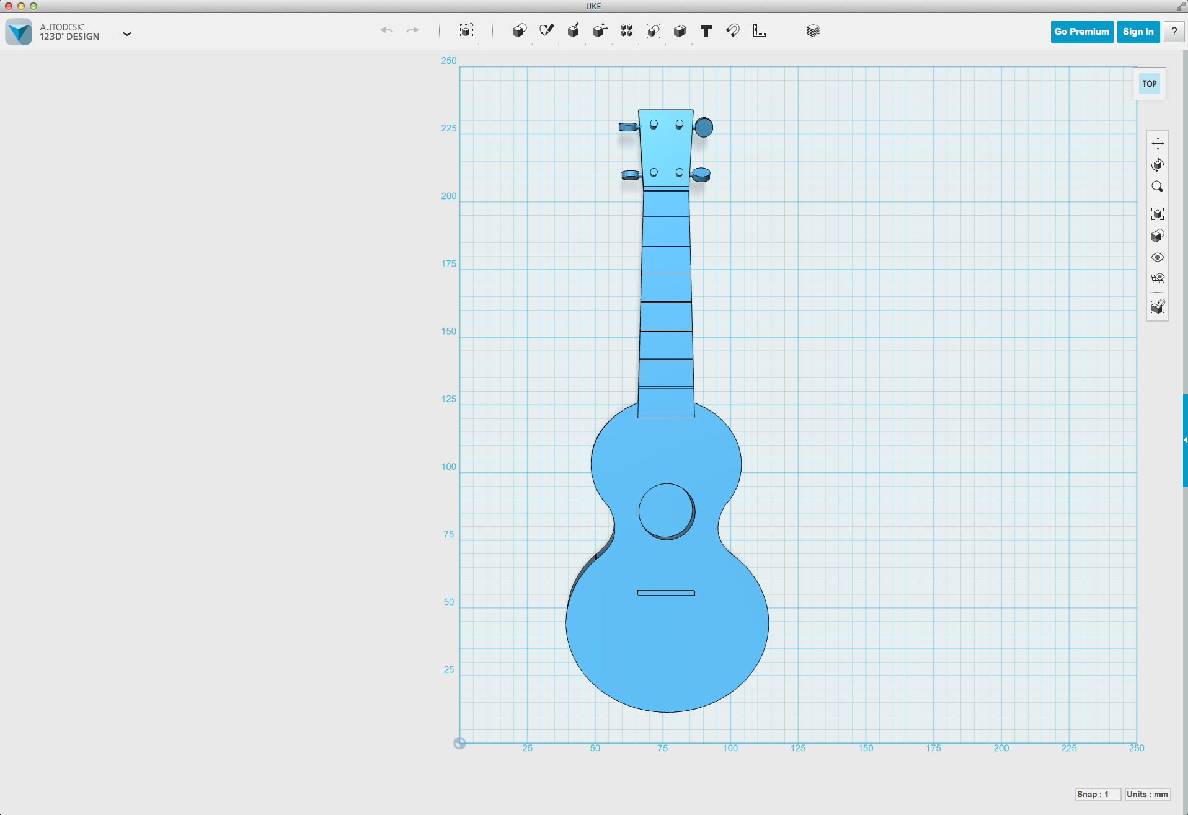
Task: Click the Undo arrow in the toolbar
Action: (386, 31)
